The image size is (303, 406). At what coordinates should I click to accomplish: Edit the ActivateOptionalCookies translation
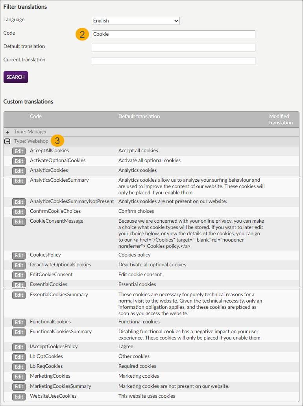(x=19, y=161)
